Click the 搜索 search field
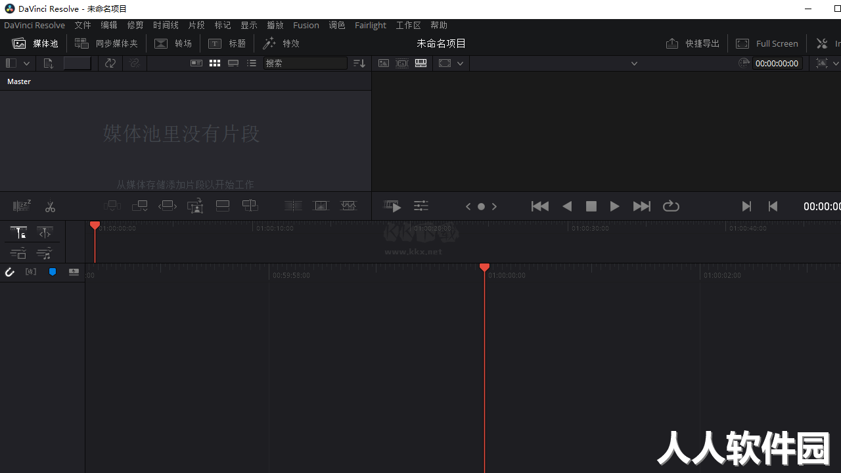 coord(306,63)
